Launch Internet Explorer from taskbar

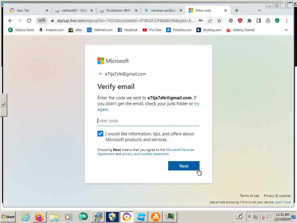click(x=26, y=217)
